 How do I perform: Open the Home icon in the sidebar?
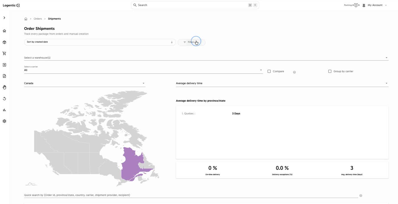pos(4,31)
